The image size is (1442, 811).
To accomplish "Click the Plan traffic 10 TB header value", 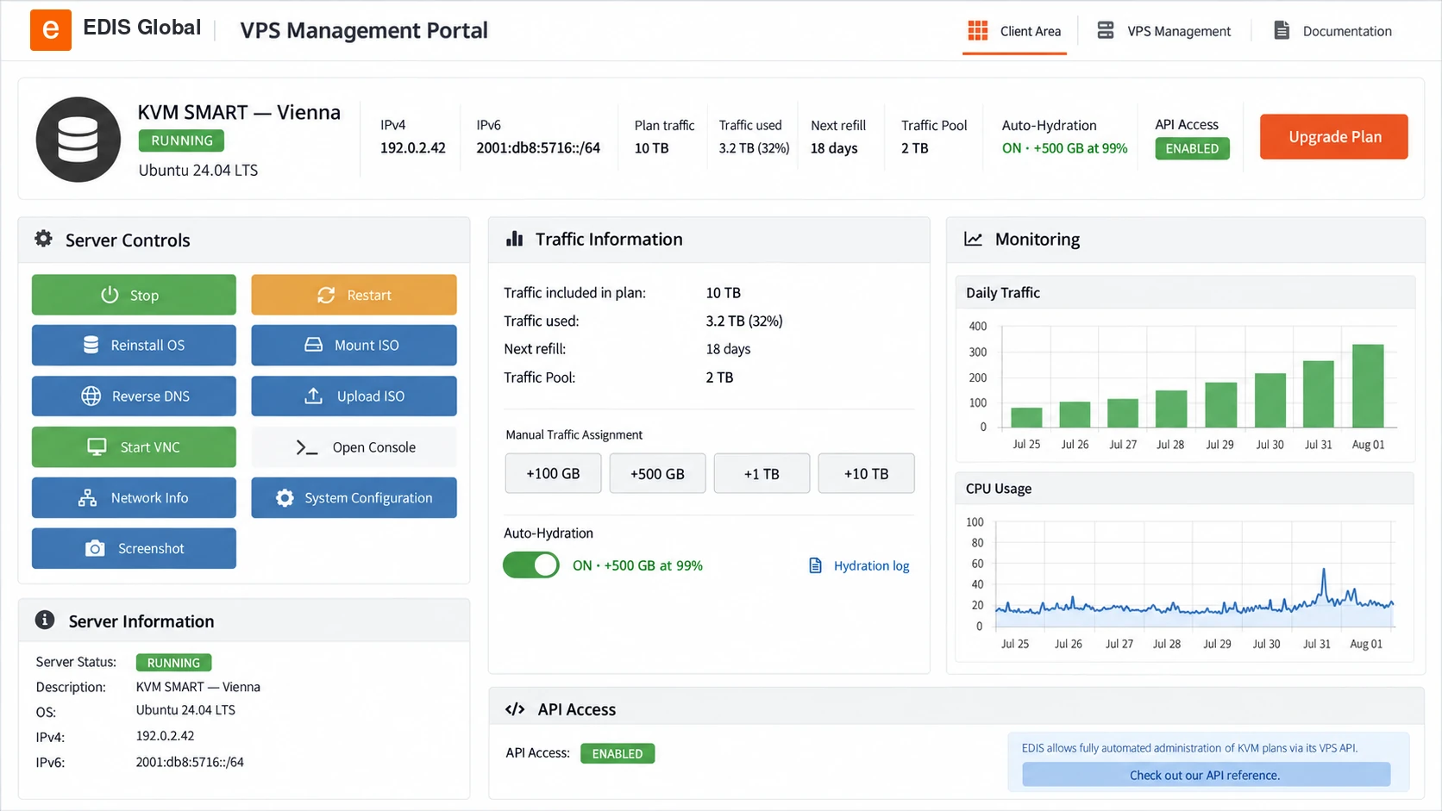I will (x=652, y=148).
